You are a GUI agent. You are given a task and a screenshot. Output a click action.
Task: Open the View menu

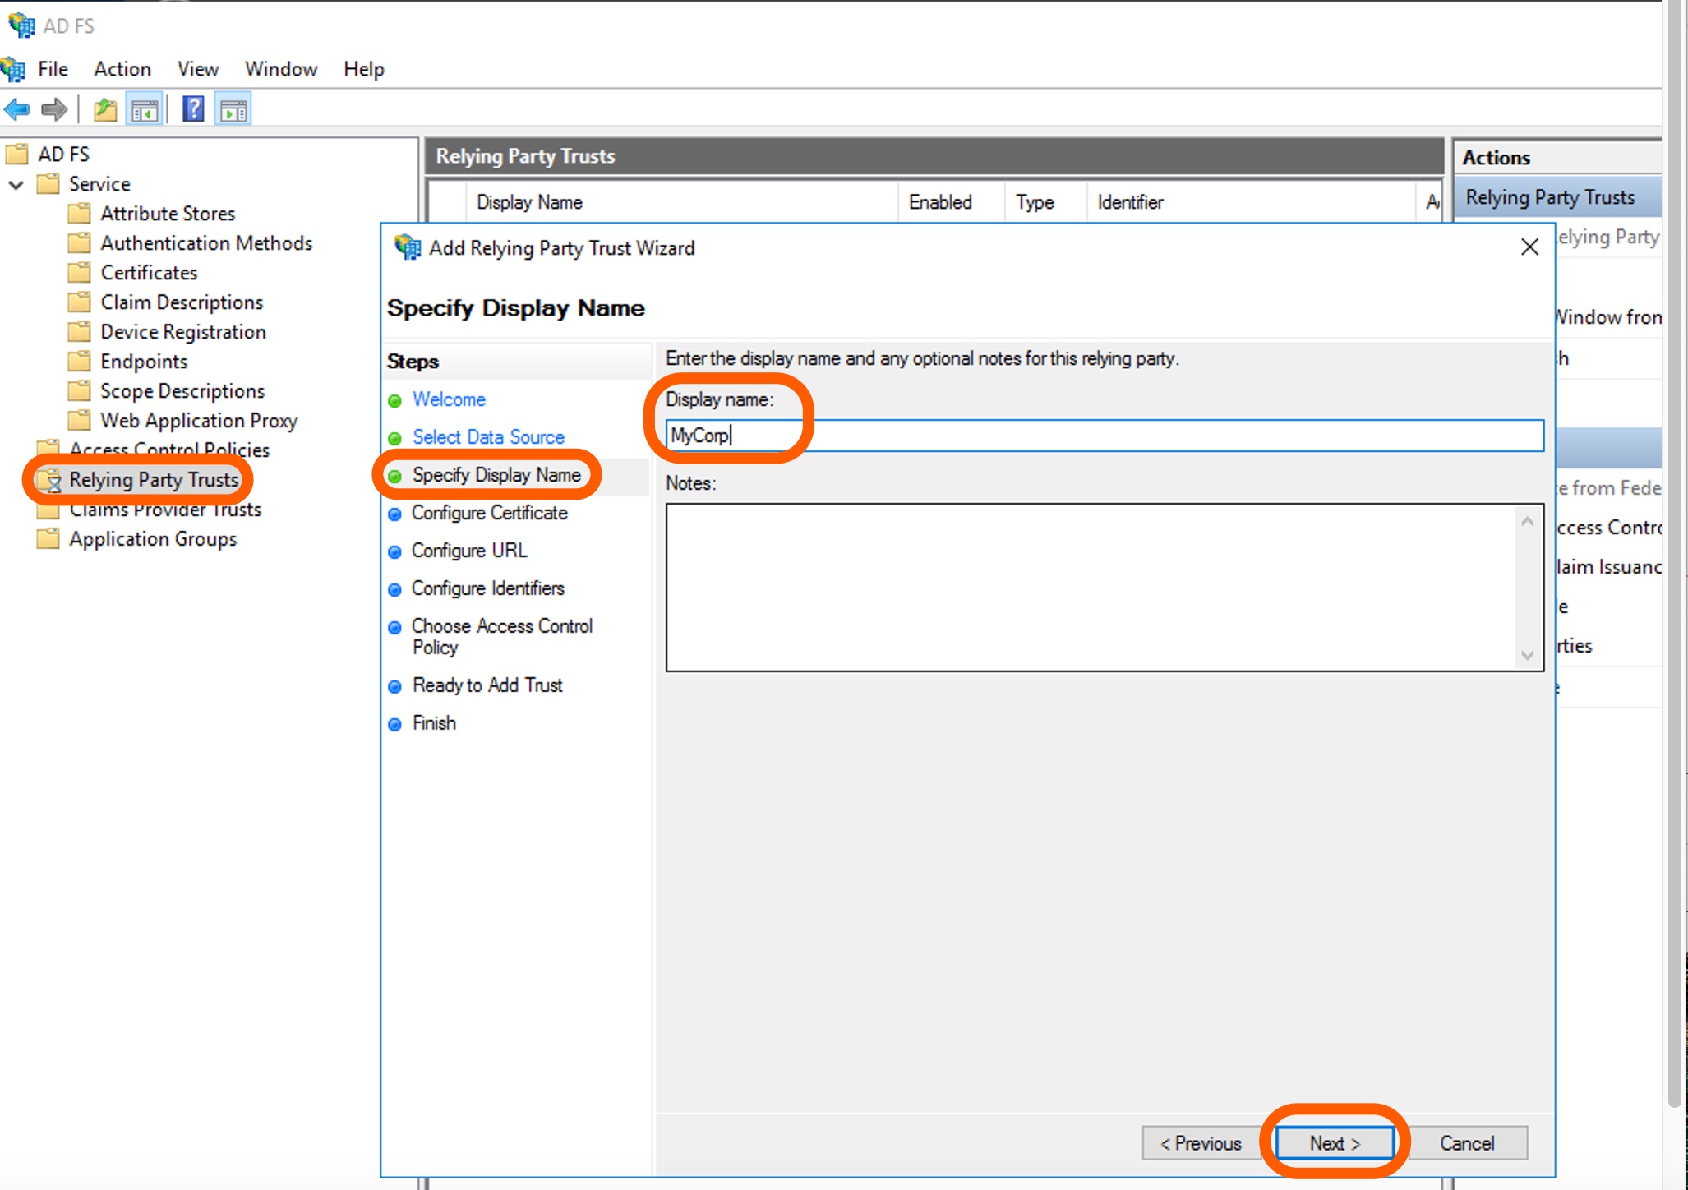197,69
